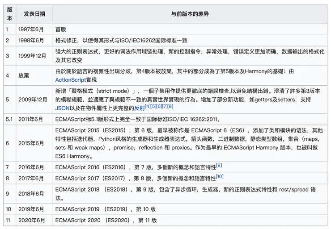The image size is (331, 229).
Task: Select the version number 5.1 cell
Action: [x=9, y=119]
